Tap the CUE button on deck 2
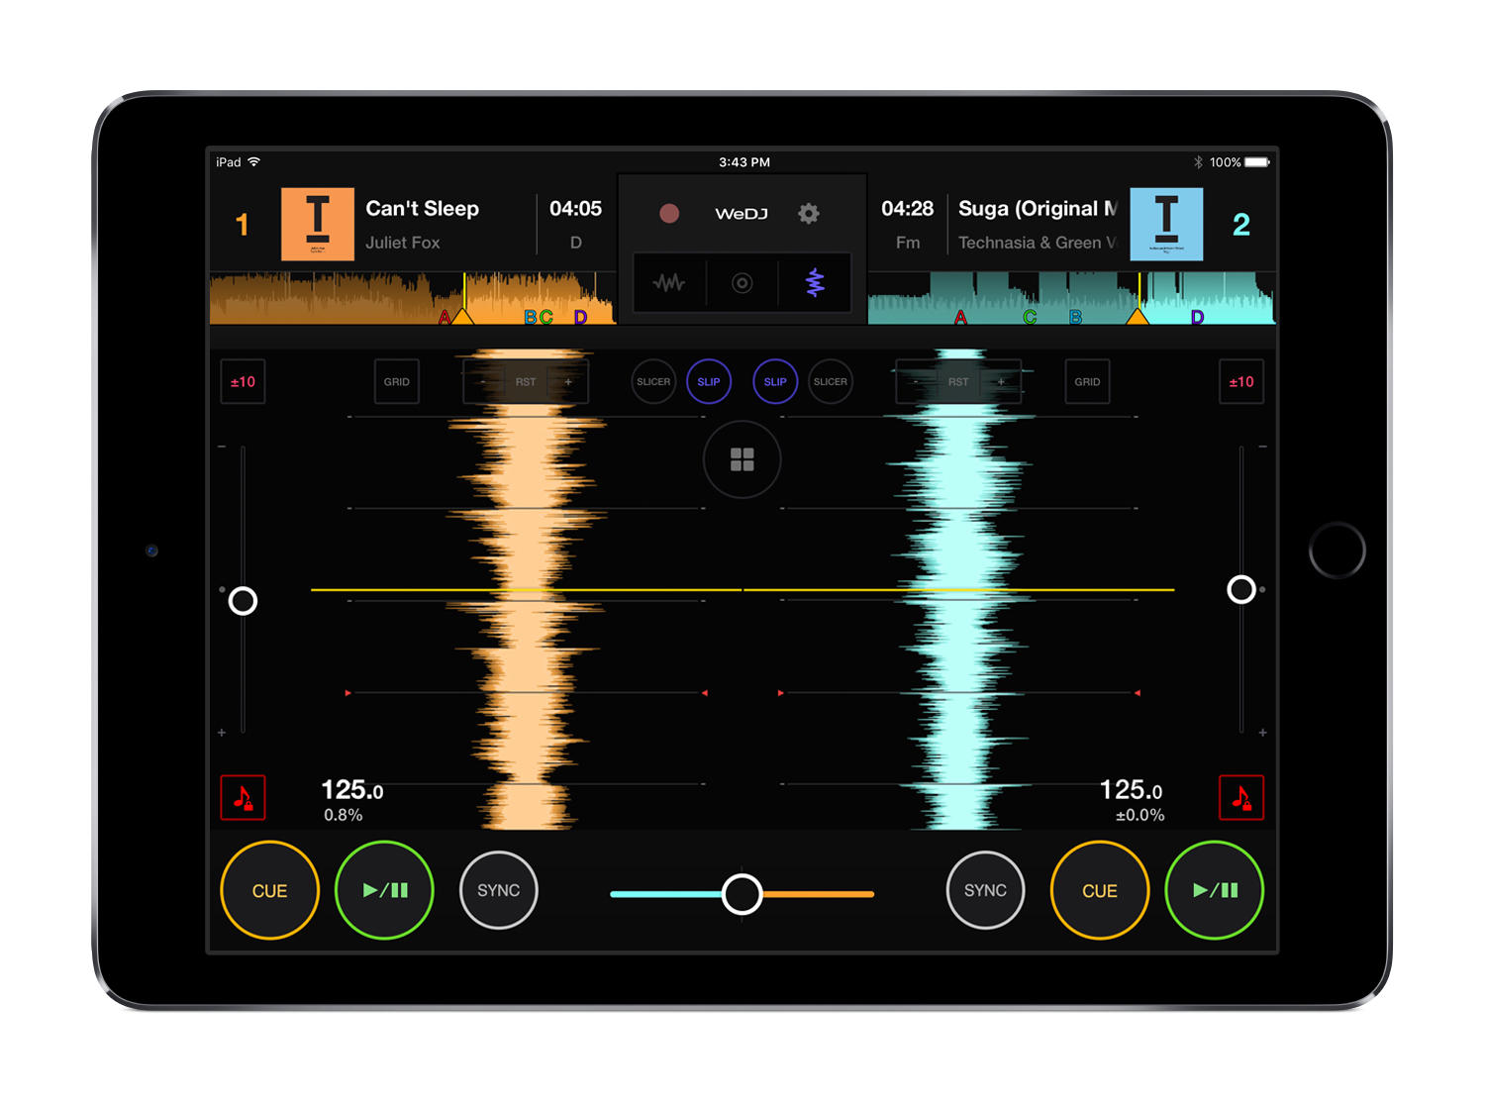 (1100, 890)
